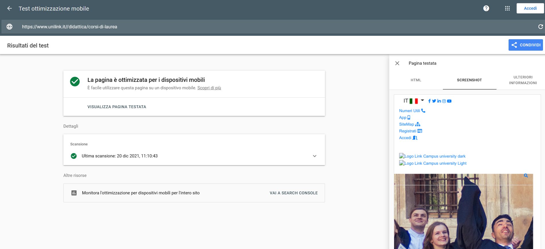Click the YouTube icon in preview
Screen dimensions: 545x249
tap(449, 101)
